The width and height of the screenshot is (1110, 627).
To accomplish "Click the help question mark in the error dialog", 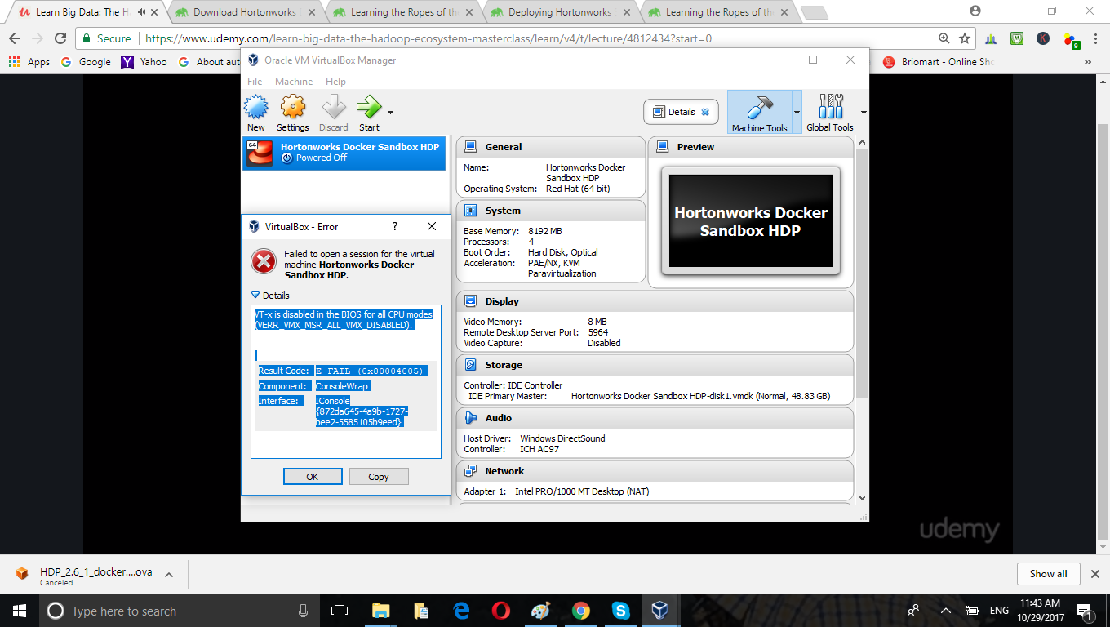I will click(395, 226).
